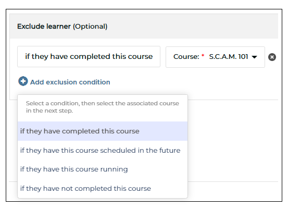
Task: Click empty panel area right of Add exclusion condition
Action: 193,82
